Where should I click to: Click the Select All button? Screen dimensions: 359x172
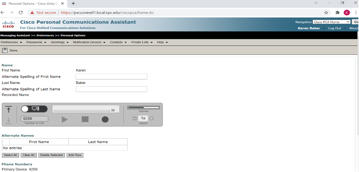click(x=10, y=155)
